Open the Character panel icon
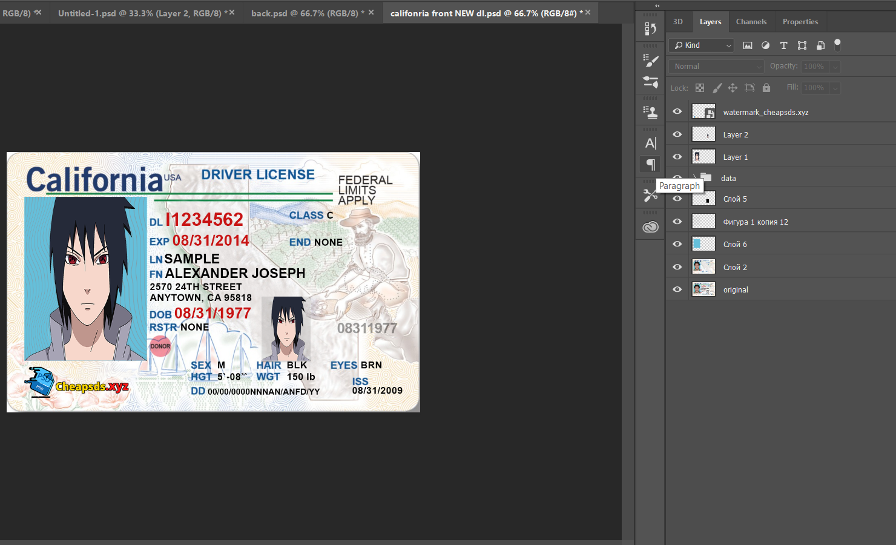The height and width of the screenshot is (545, 896). coord(650,144)
